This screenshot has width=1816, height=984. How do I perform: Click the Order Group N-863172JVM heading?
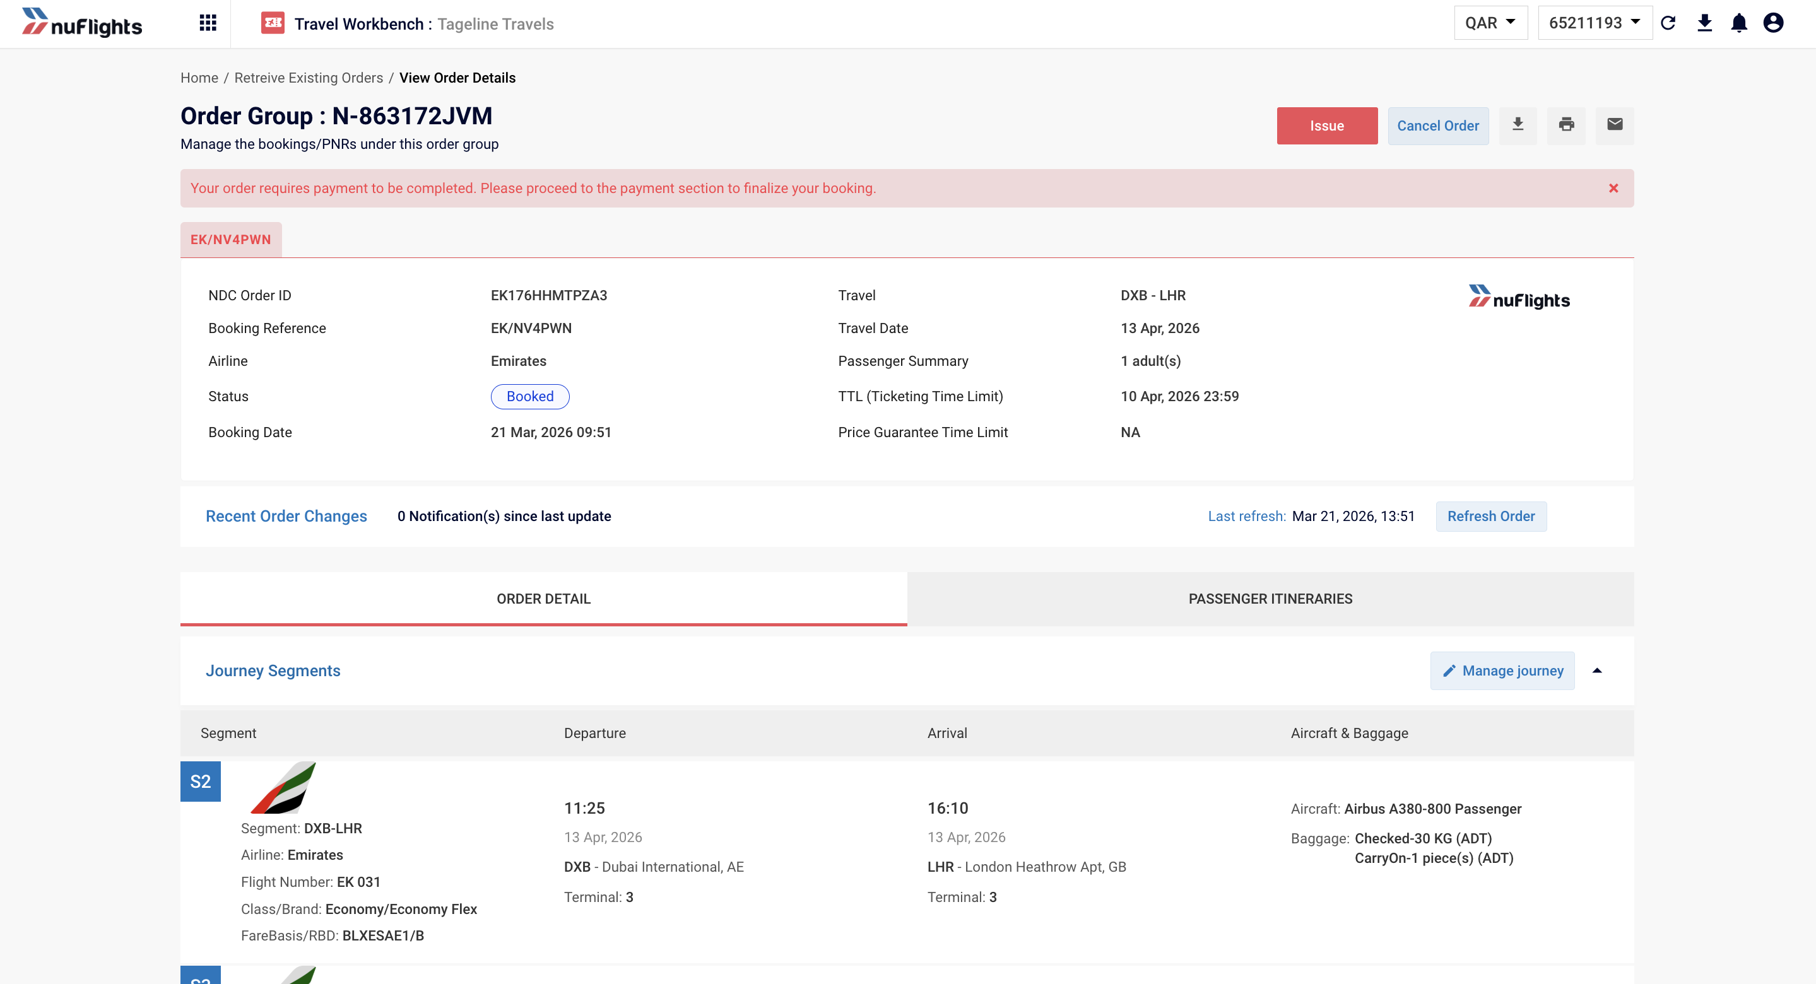coord(336,116)
